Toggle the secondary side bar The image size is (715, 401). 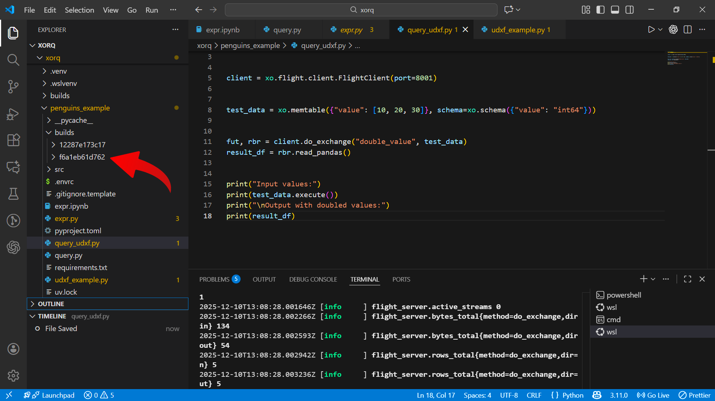[629, 10]
